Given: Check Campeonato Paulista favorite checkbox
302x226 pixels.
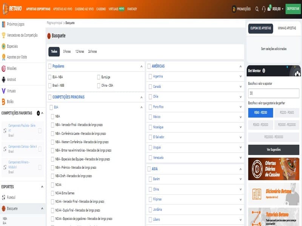Looking at the screenshot, I should pyautogui.click(x=40, y=131).
